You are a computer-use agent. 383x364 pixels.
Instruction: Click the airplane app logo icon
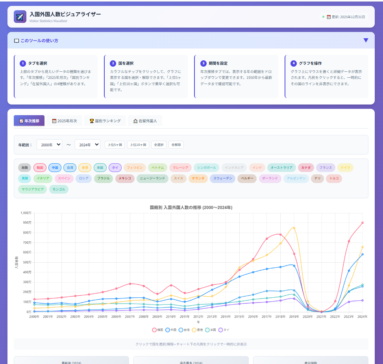(20, 17)
